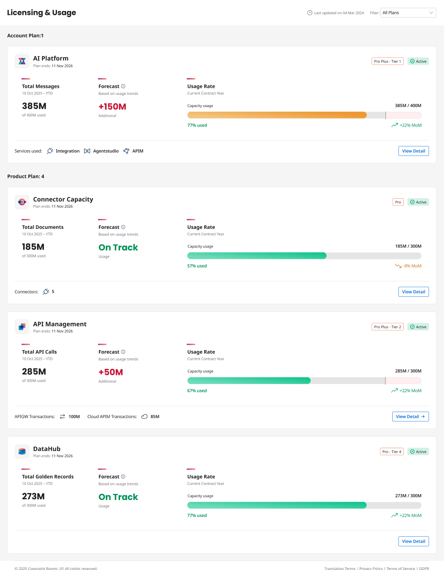Click DataHub Active status badge

point(418,452)
